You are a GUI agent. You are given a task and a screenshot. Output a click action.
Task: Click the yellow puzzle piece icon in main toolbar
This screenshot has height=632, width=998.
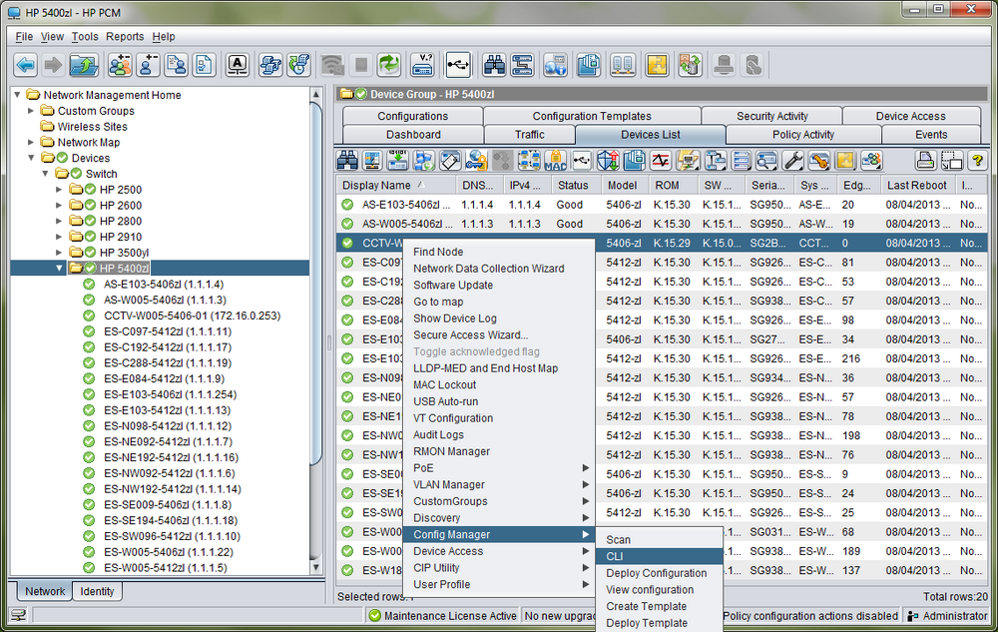click(x=657, y=65)
